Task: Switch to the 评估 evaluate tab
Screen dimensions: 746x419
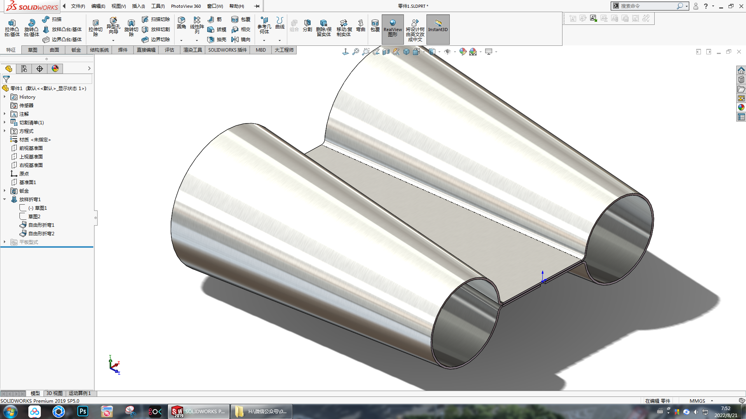Action: pos(169,50)
